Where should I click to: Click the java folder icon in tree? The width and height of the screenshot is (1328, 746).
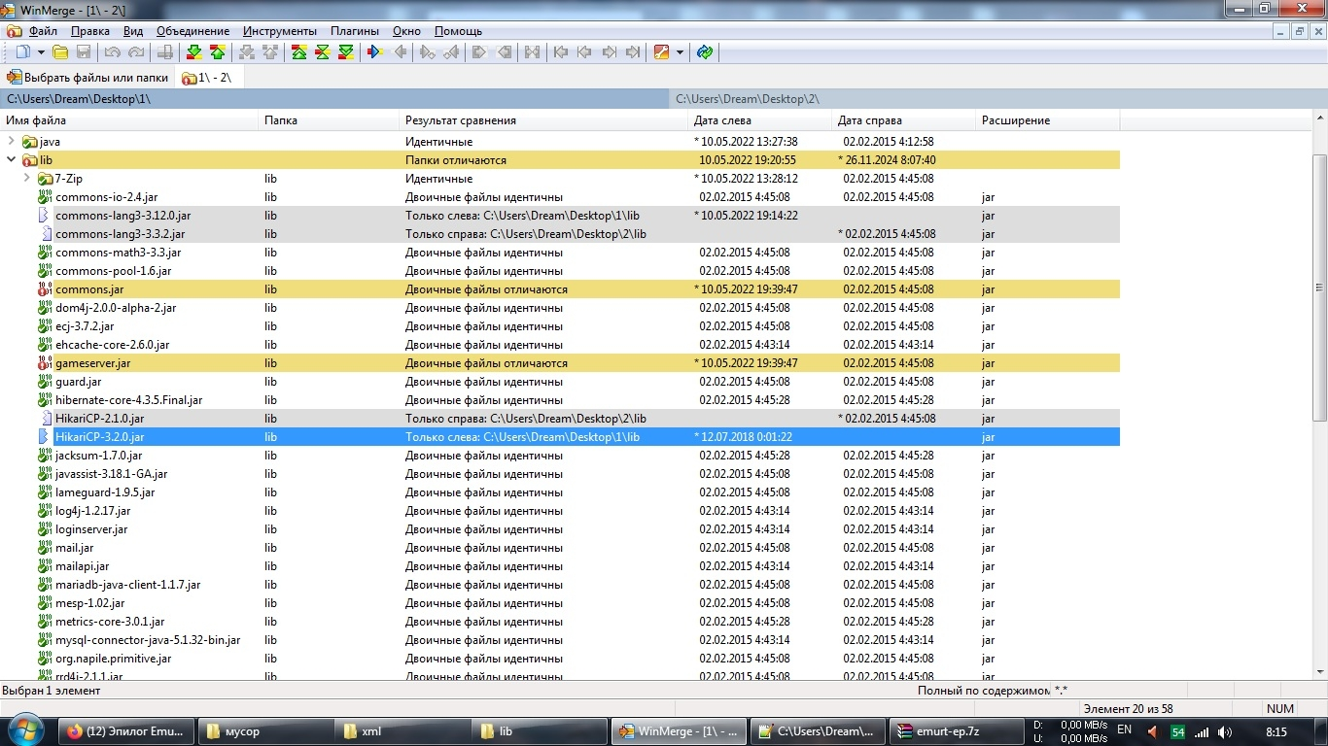coord(29,142)
